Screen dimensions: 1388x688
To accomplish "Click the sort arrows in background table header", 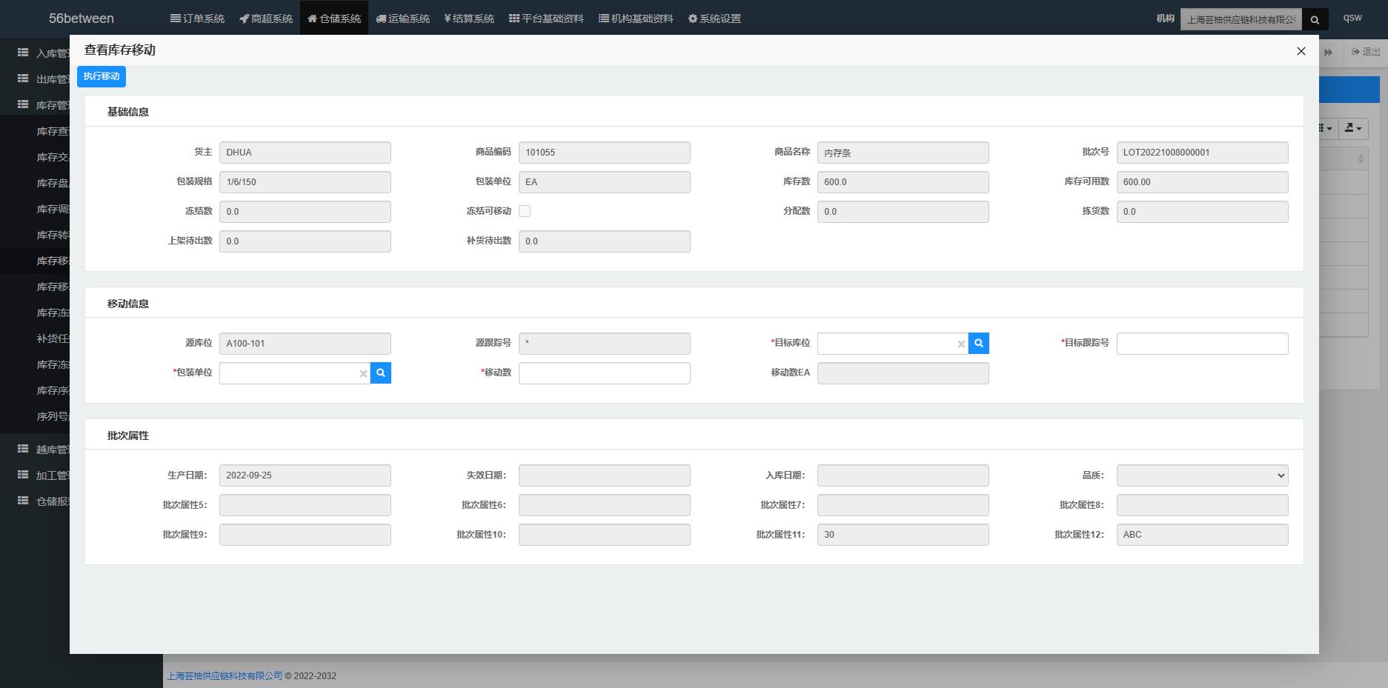I will pyautogui.click(x=1361, y=159).
